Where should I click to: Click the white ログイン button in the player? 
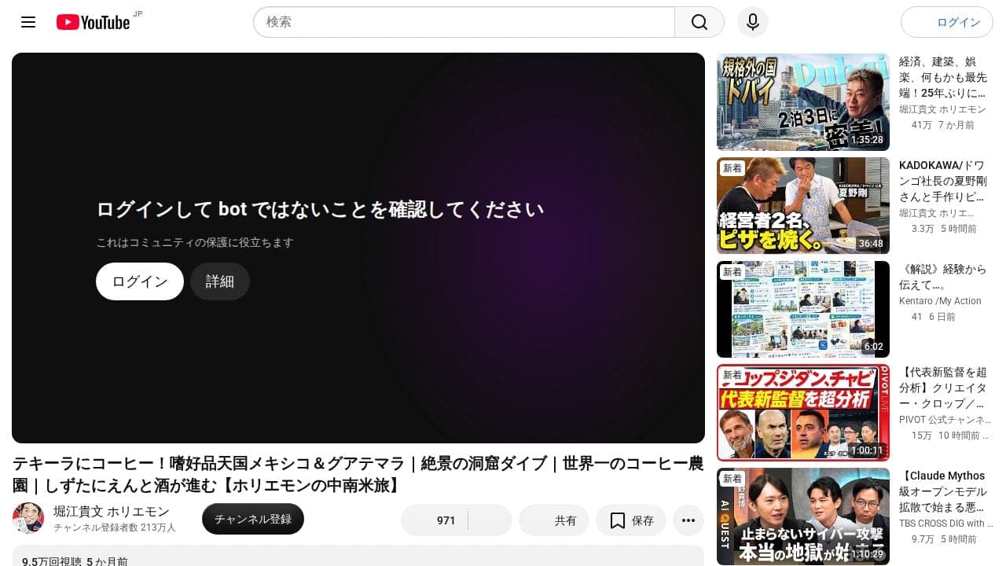click(140, 281)
